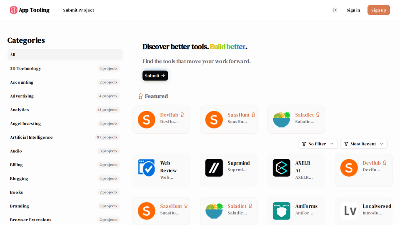The height and width of the screenshot is (225, 400).
Task: Open the featured SaasHunt title link
Action: point(238,115)
